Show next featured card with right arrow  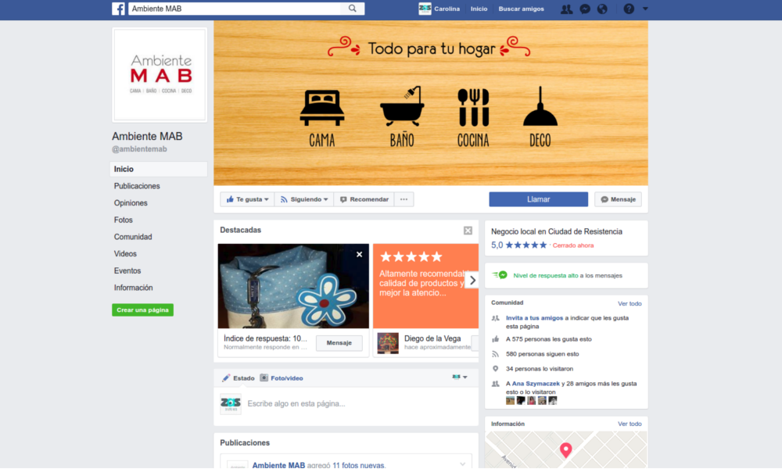[472, 280]
